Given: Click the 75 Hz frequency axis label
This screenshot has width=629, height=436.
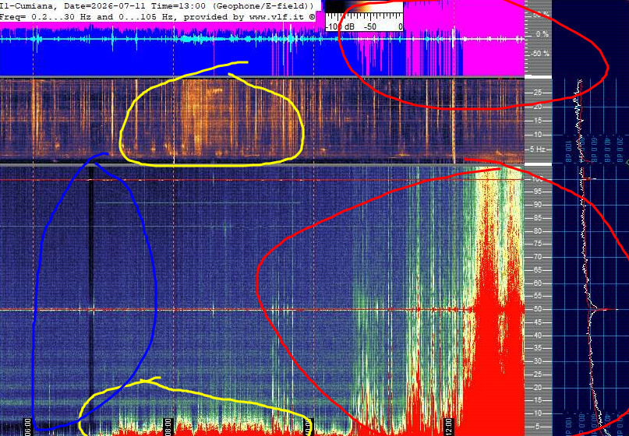Looking at the screenshot, I should 537,244.
